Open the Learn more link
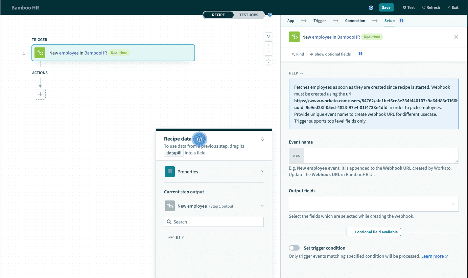This screenshot has width=468, height=278. tap(432, 256)
